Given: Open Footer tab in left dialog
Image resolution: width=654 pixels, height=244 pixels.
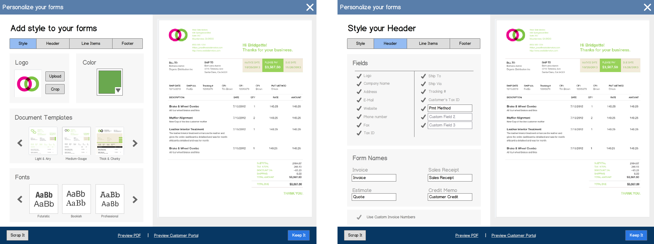Looking at the screenshot, I should coord(127,44).
